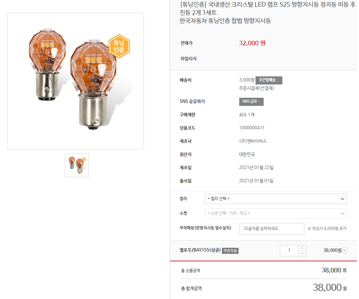Click the 튜닝인증 hexagon badge on image
This screenshot has width=359, height=299.
(x=119, y=46)
